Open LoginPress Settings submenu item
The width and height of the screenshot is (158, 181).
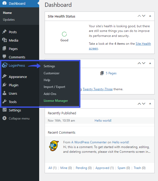coord(49,66)
